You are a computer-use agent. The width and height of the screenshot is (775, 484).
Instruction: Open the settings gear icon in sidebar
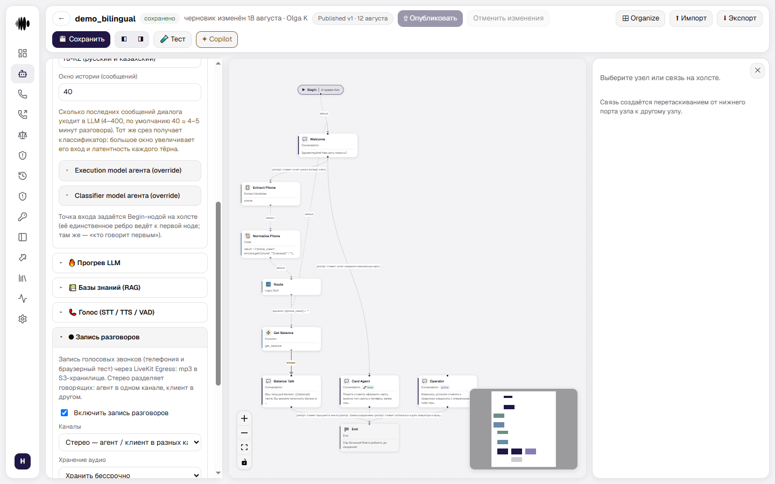click(x=23, y=319)
